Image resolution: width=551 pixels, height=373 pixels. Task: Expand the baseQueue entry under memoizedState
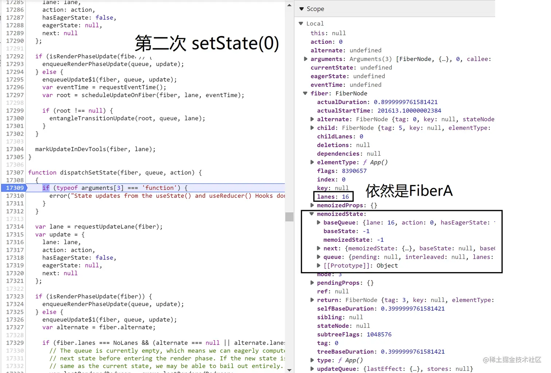coord(319,222)
